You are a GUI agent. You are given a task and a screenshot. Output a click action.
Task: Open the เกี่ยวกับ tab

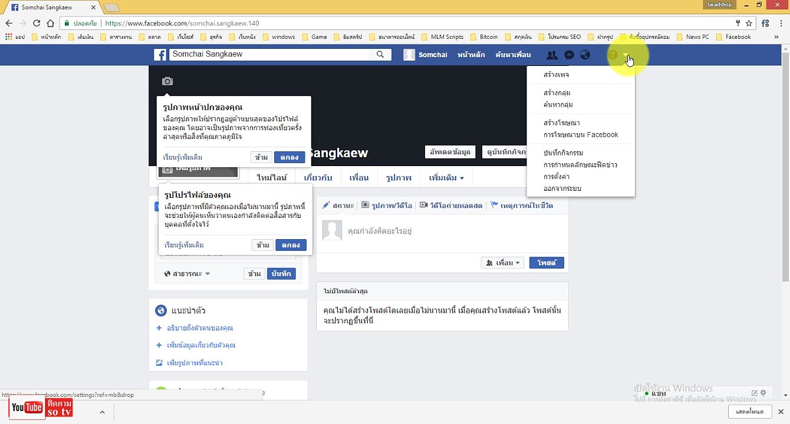click(318, 178)
